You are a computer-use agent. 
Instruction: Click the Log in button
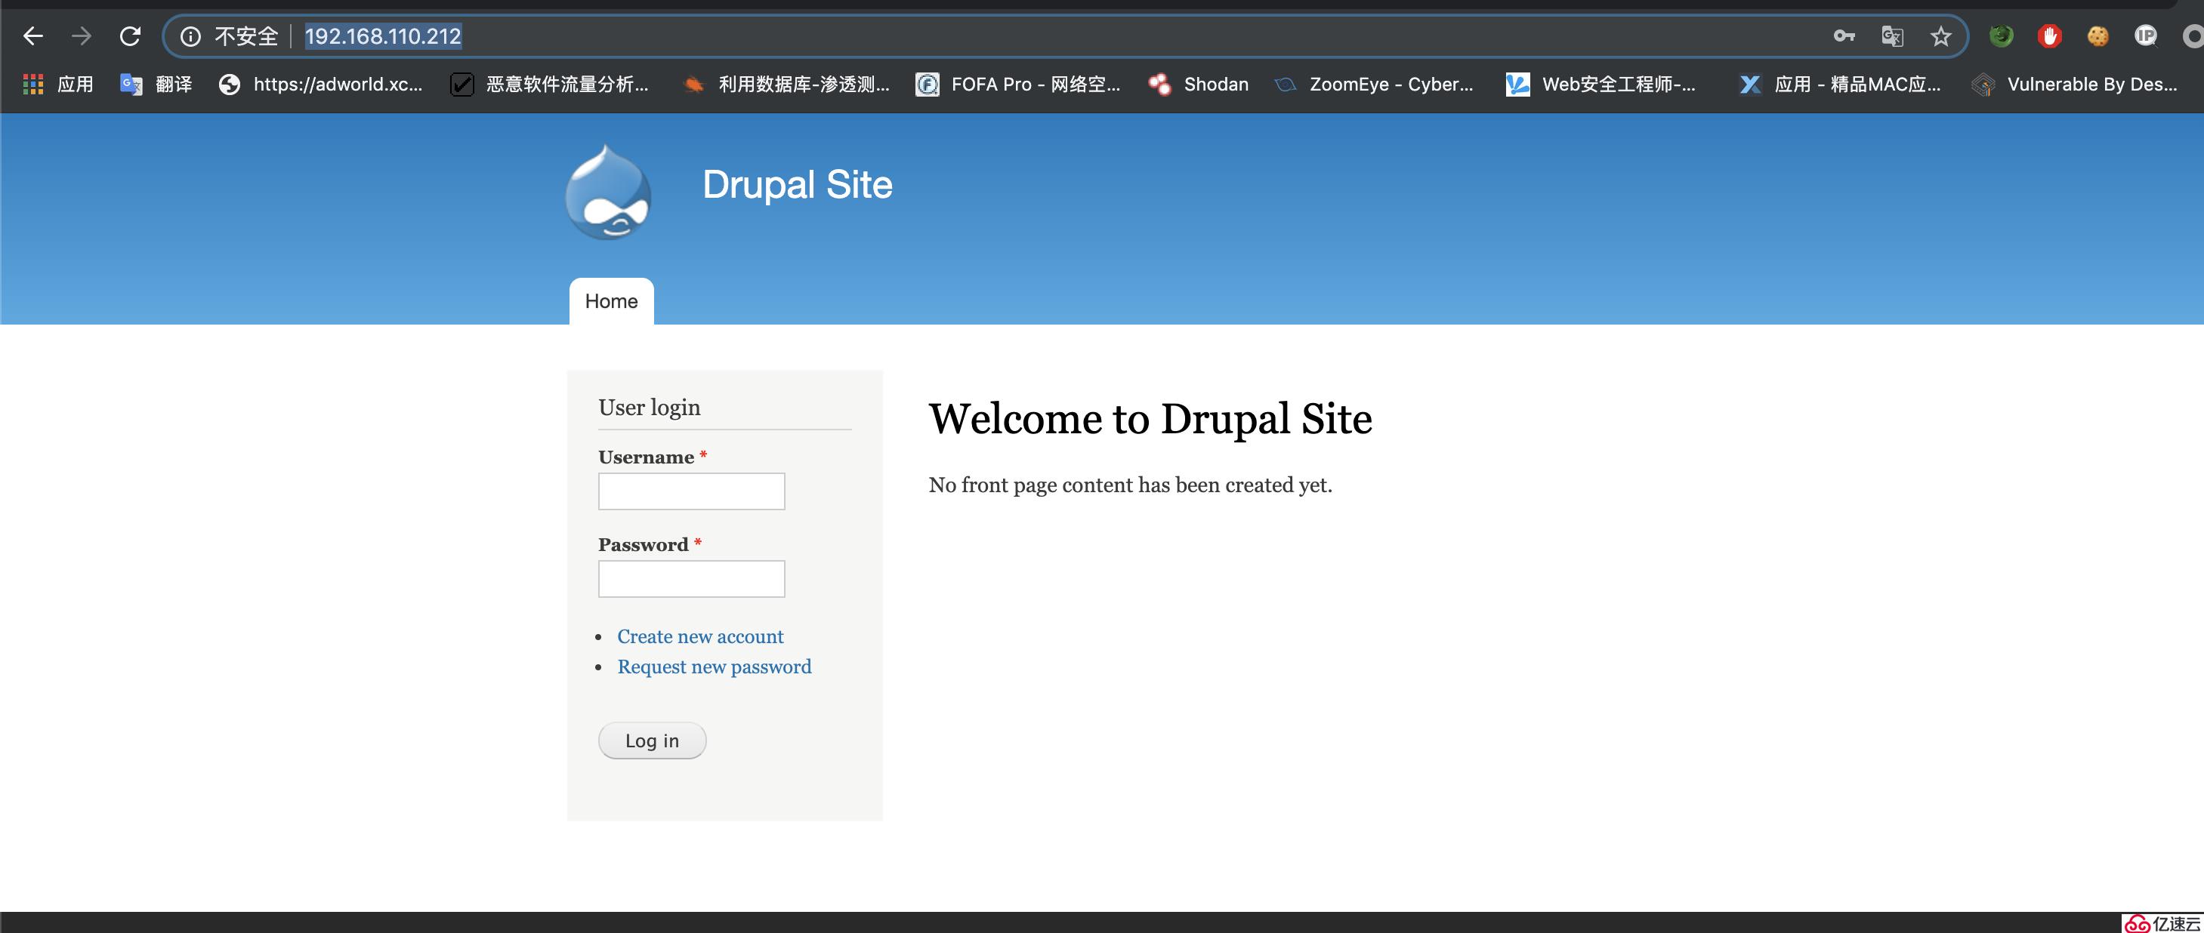pyautogui.click(x=650, y=741)
